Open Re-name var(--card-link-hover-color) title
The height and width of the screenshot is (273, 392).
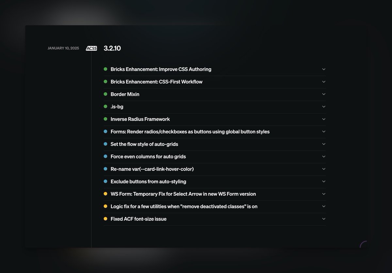point(152,169)
